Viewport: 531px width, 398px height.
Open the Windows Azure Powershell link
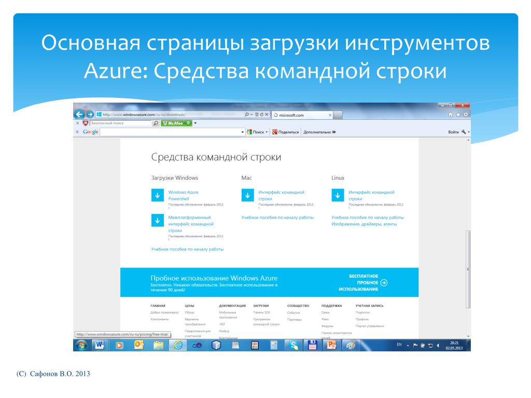183,195
